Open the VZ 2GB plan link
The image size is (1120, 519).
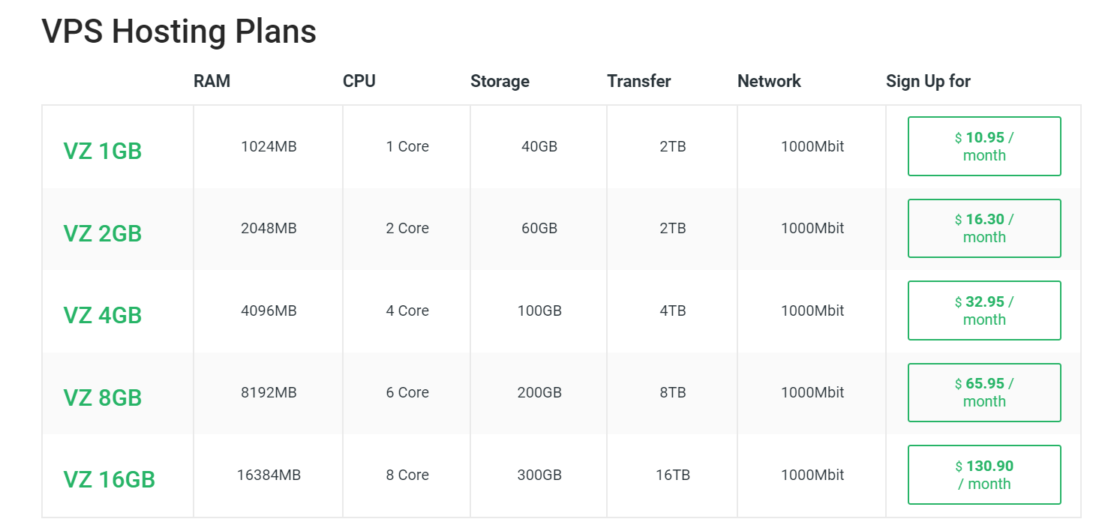tap(103, 233)
